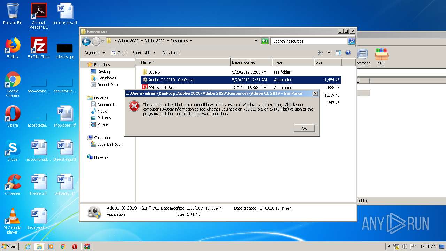The image size is (446, 251).
Task: Click the search magnifier icon
Action: point(352,41)
